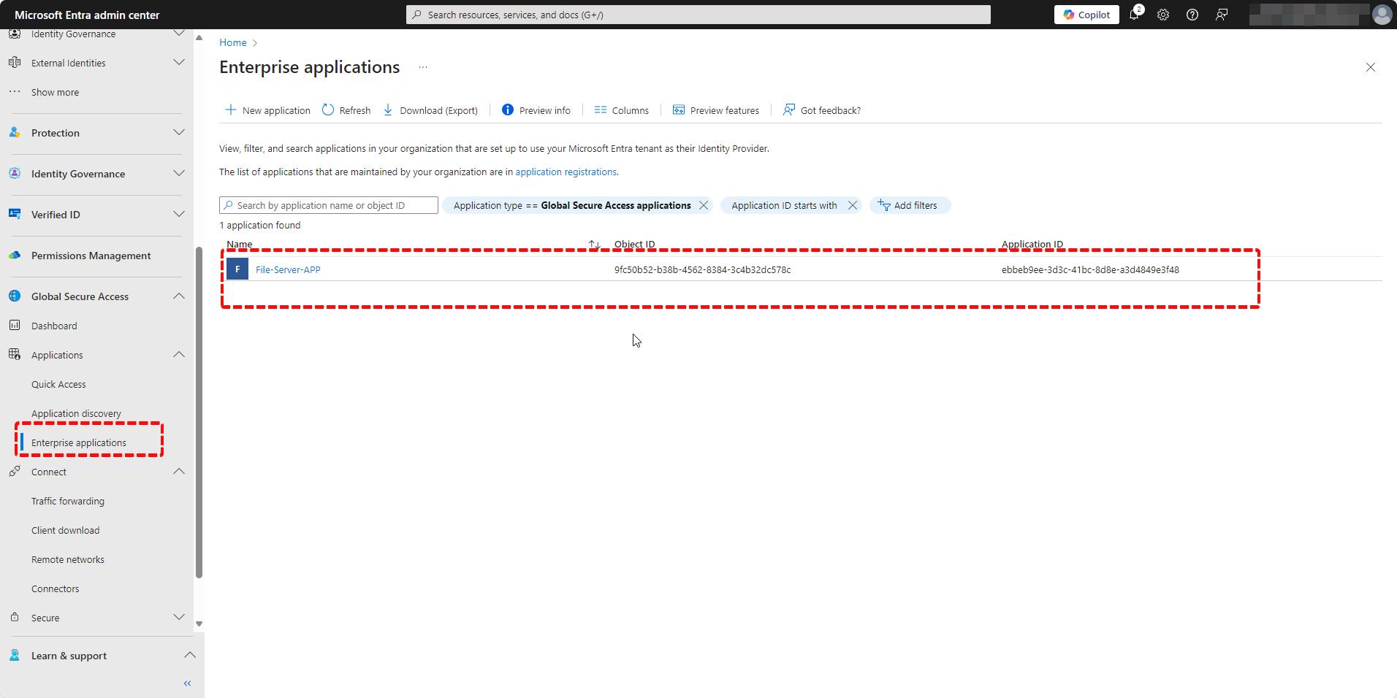
Task: Remove the Application ID starts with filter
Action: 853,205
